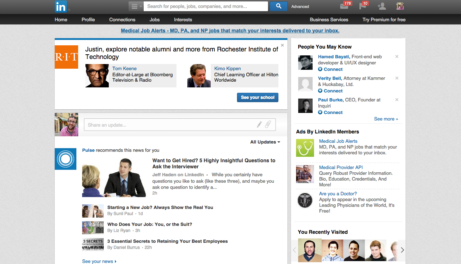Screen dimensions: 461x264
Task: Click See more people you may know
Action: (386, 119)
